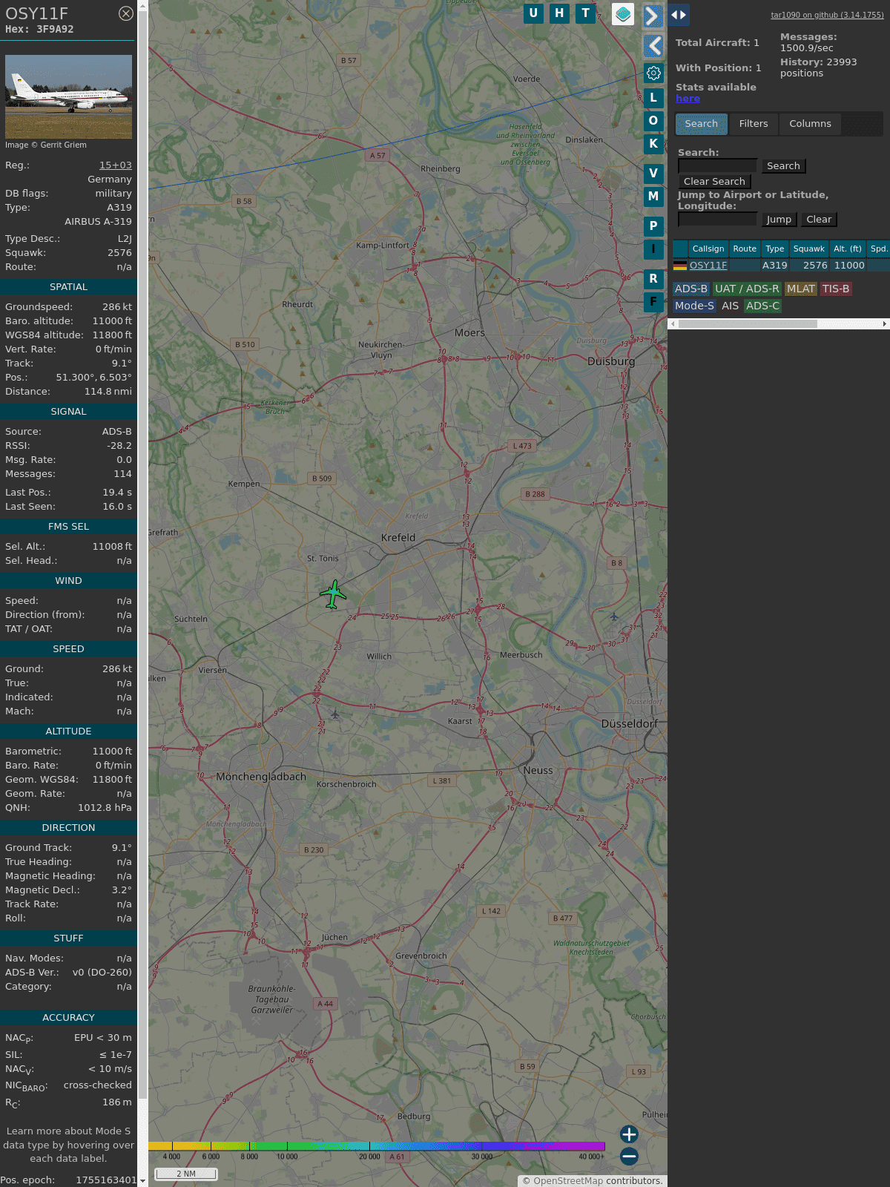Open the Columns tab
Viewport: 890px width, 1187px height.
click(x=810, y=124)
